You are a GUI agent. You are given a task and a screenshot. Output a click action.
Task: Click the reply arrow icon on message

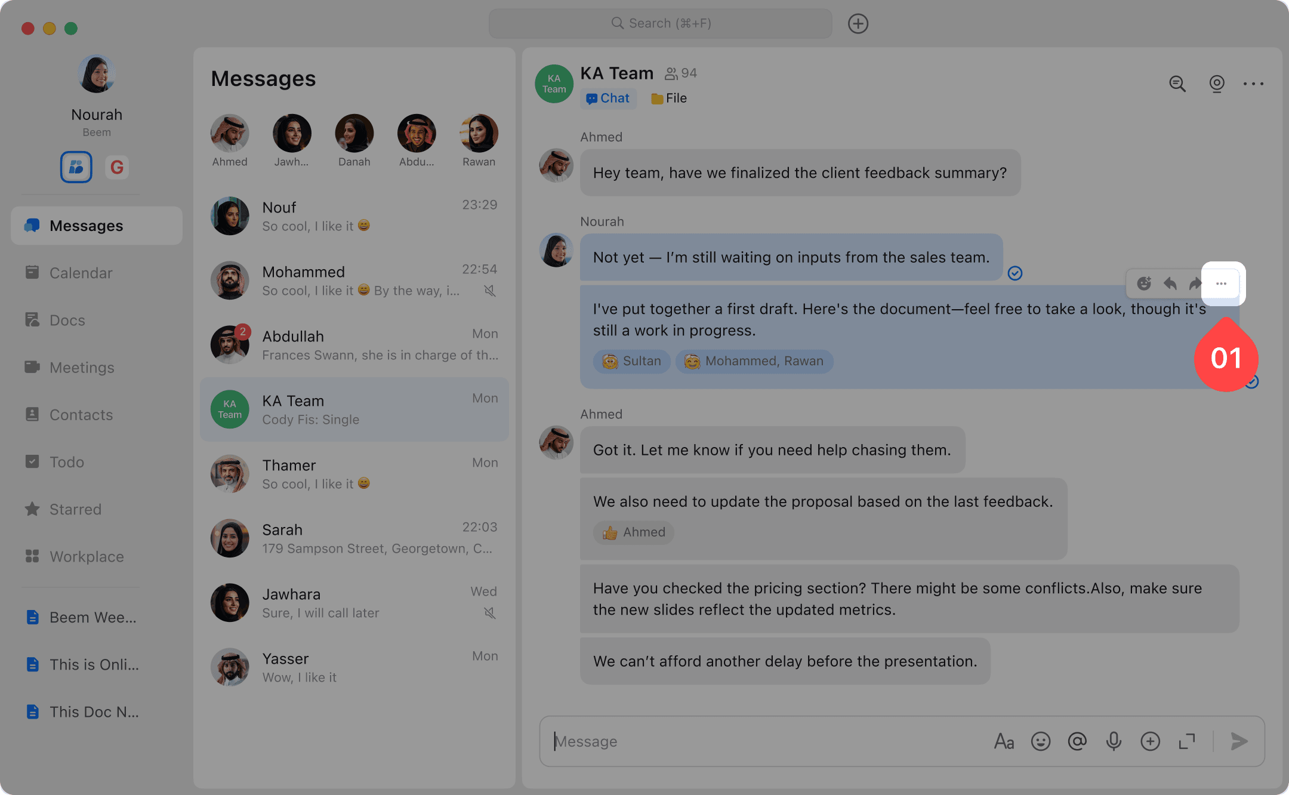point(1170,284)
